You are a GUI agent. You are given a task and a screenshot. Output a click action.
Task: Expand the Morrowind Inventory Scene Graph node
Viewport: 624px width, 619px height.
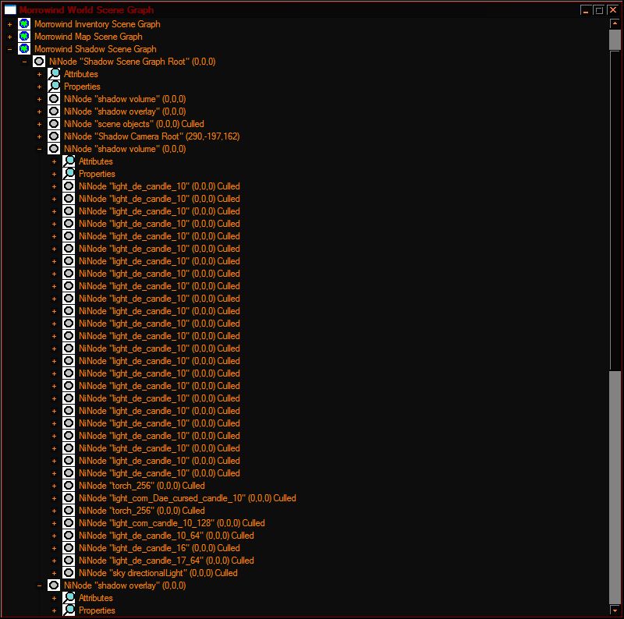pyautogui.click(x=10, y=24)
